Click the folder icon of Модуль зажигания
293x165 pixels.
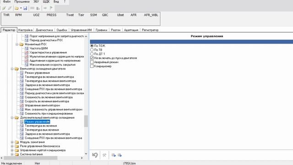[x=16, y=142]
